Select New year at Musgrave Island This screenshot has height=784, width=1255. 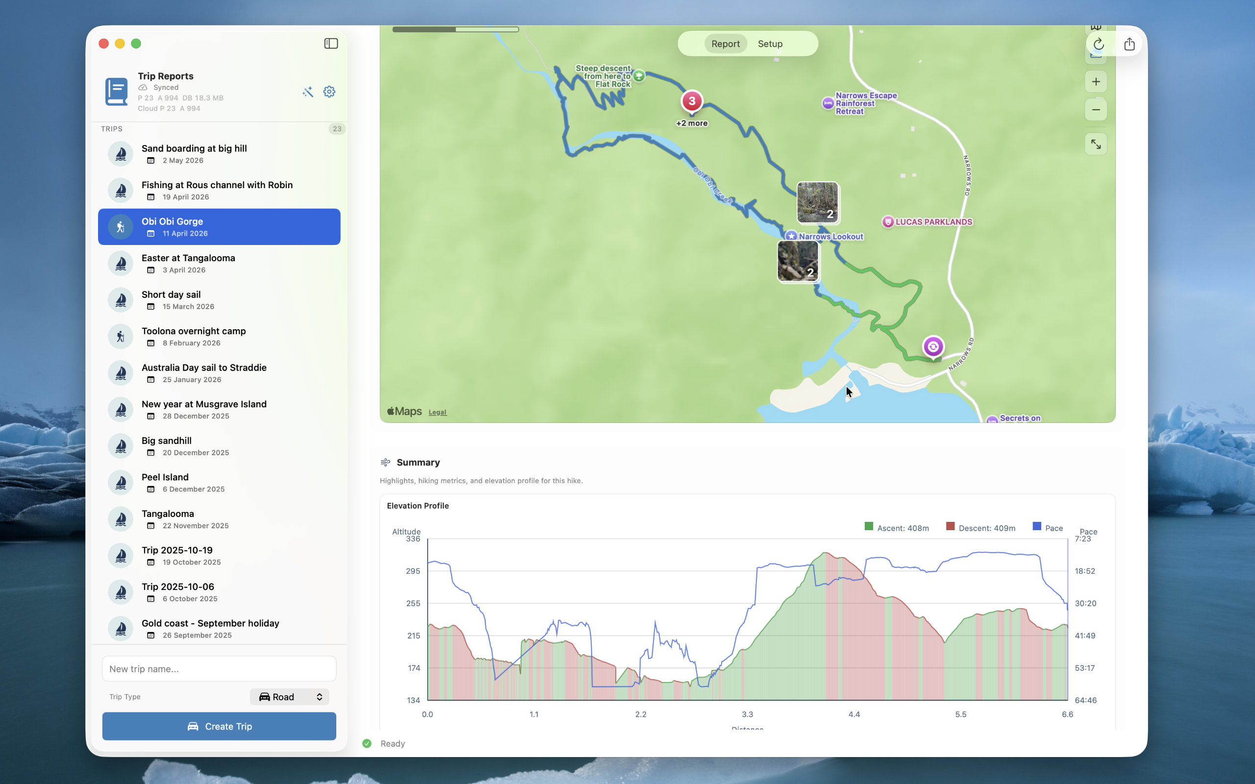pyautogui.click(x=219, y=410)
